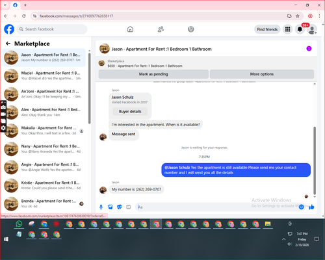Open the Angie conversation
Screen dimensions: 325x260
(44, 167)
